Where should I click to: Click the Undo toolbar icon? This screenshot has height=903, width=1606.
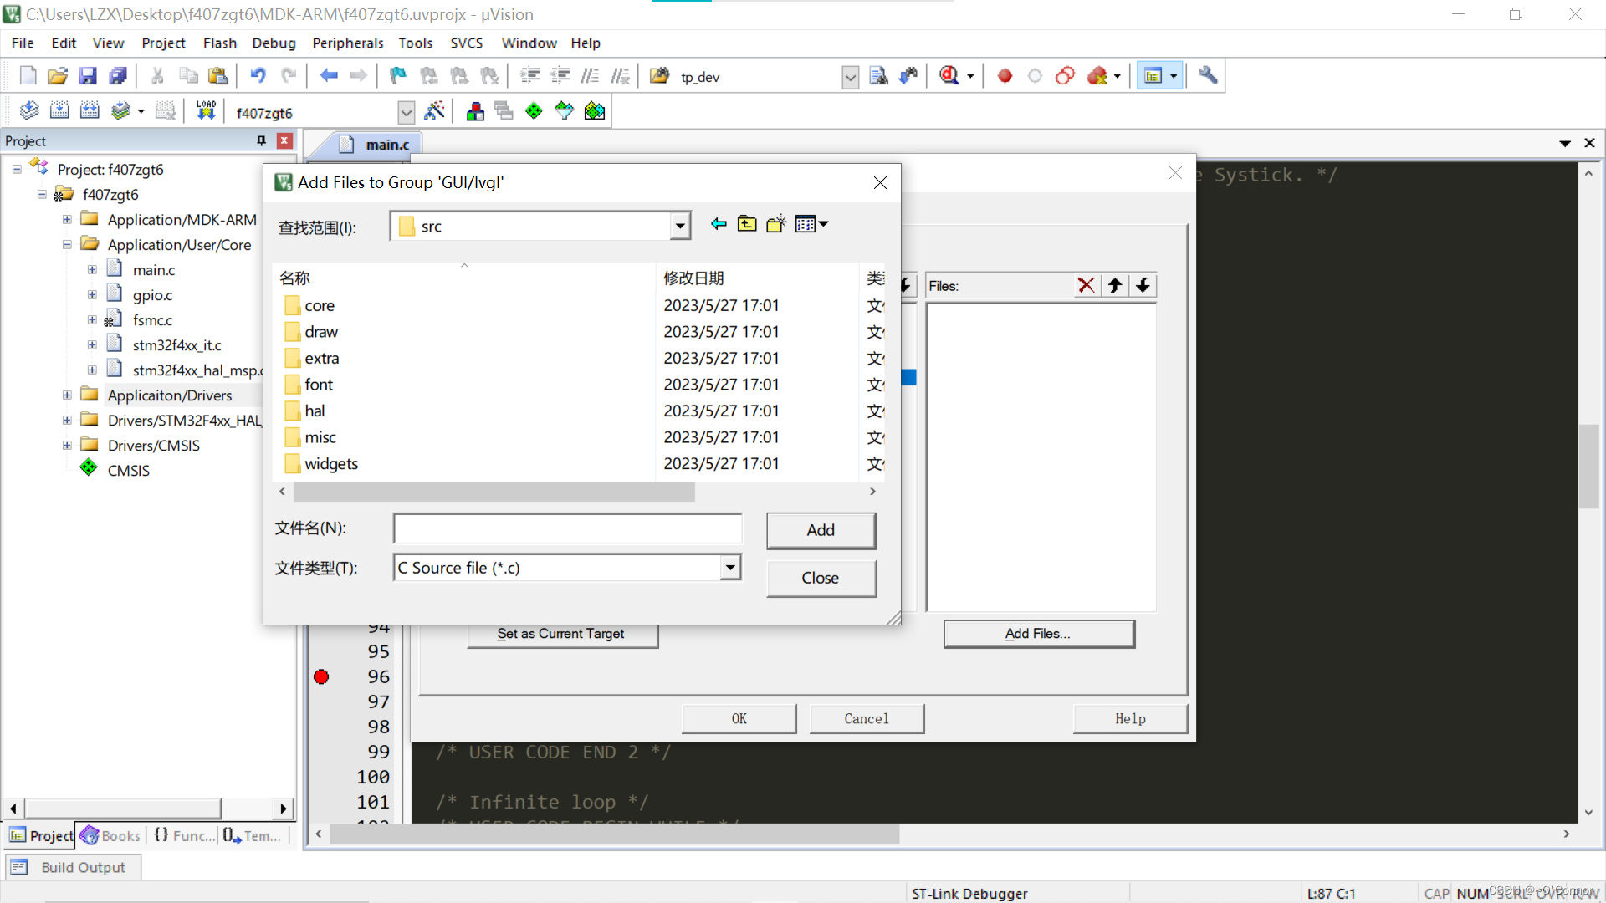coord(258,76)
